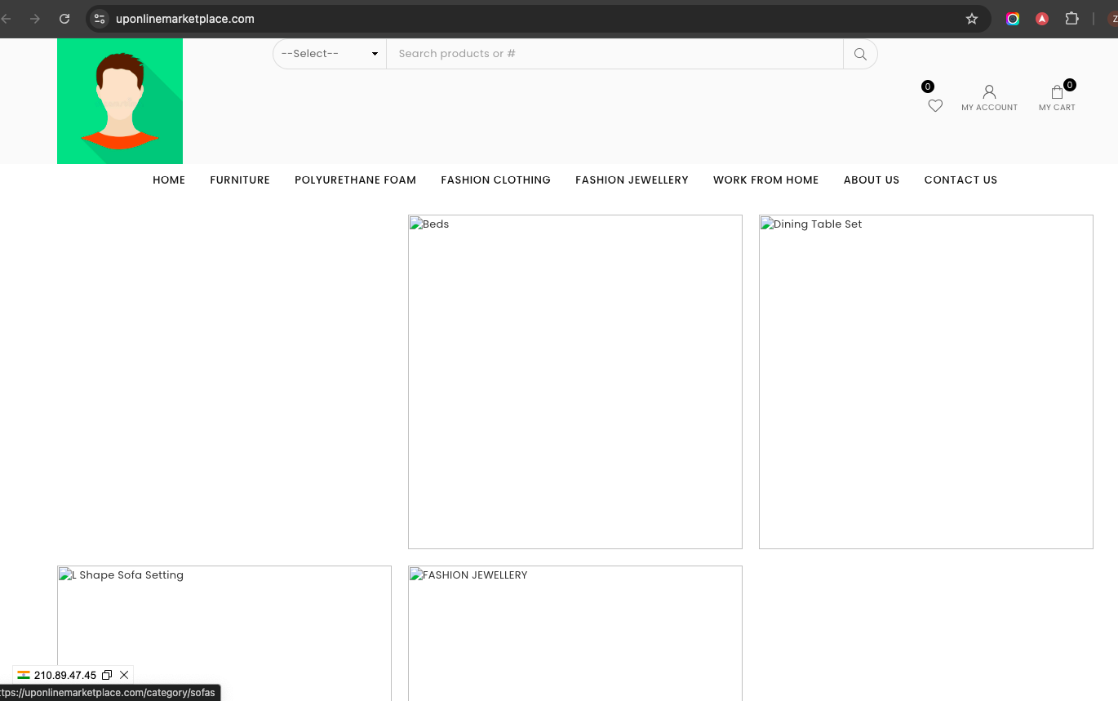
Task: Open browser extensions puzzle icon
Action: [1072, 19]
